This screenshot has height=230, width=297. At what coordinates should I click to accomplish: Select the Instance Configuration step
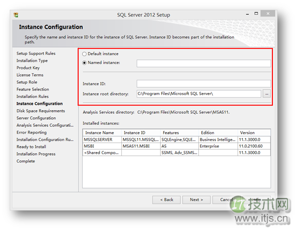(40, 104)
